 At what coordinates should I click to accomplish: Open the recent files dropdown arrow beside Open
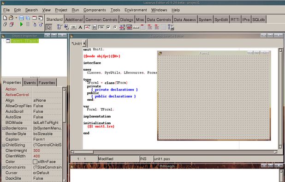16,18
